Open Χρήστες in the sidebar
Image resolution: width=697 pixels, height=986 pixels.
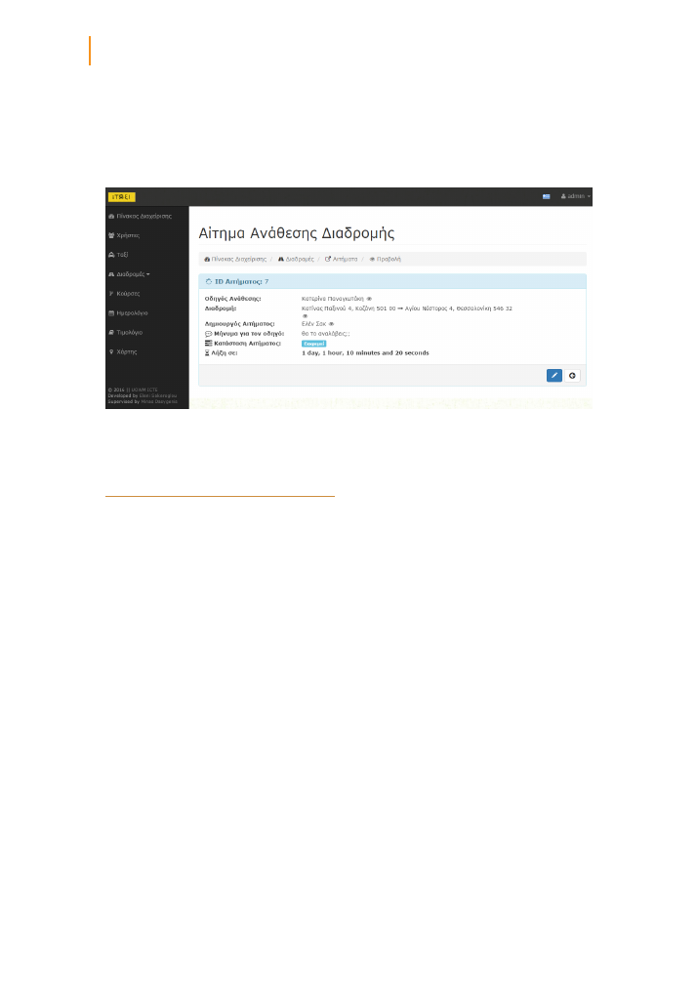coord(124,236)
